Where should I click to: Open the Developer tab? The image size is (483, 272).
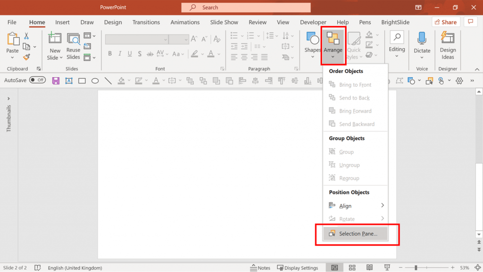click(313, 22)
